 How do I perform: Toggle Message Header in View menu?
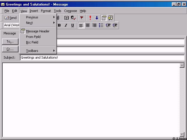[38, 31]
